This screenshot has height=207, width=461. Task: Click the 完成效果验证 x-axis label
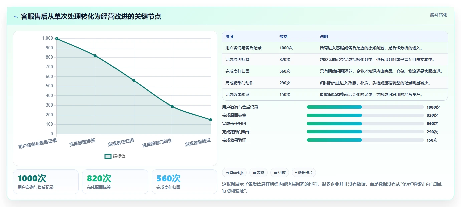coord(198,142)
